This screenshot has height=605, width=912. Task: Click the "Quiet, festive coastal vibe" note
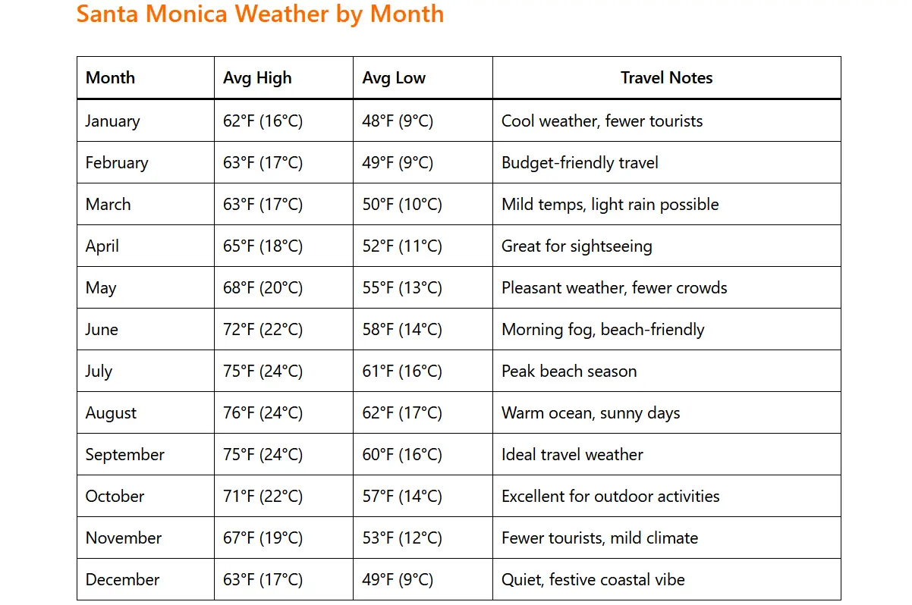[593, 579]
